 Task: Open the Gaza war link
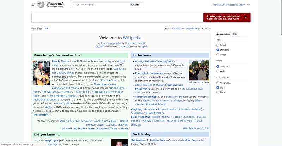[x=149, y=109]
